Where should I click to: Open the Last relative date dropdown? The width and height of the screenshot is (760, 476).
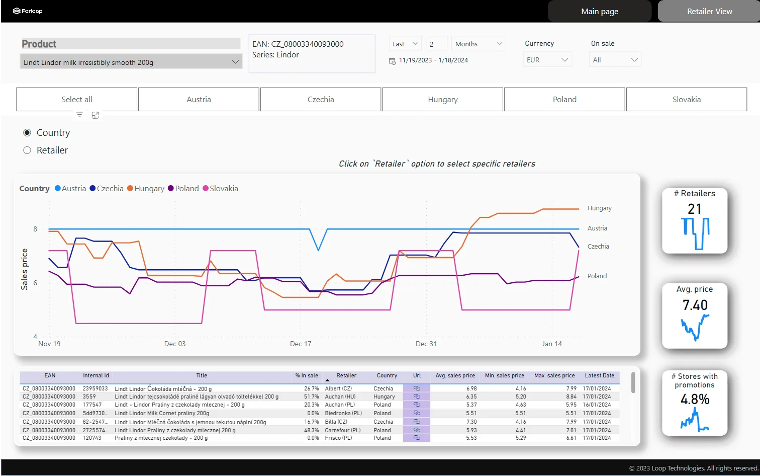coord(405,44)
